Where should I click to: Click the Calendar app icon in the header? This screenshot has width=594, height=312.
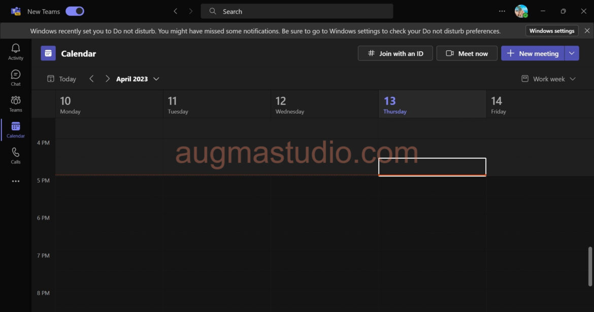coord(48,53)
